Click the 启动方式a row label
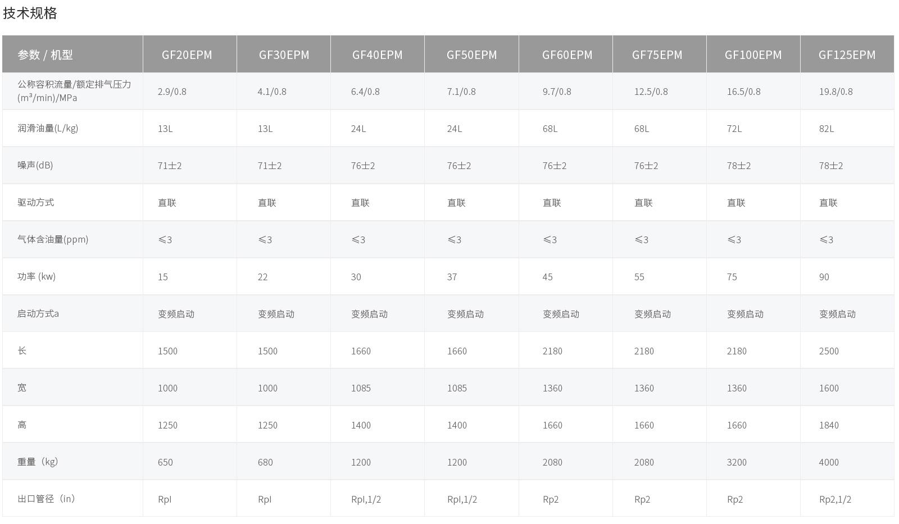The height and width of the screenshot is (524, 899). tap(38, 314)
